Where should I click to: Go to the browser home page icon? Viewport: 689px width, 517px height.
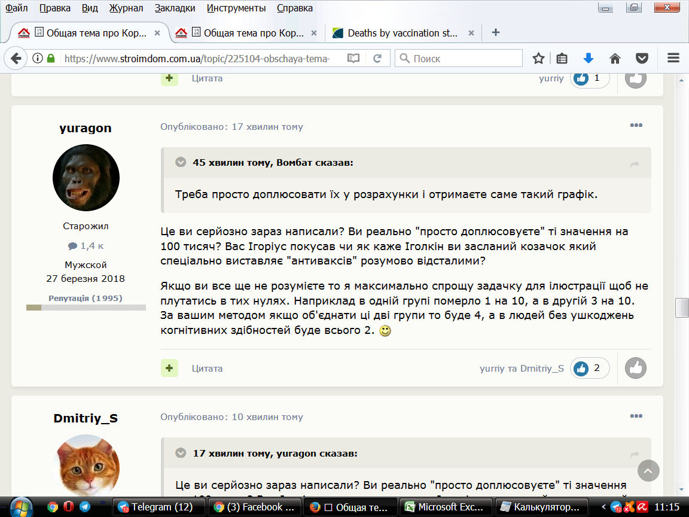(615, 58)
